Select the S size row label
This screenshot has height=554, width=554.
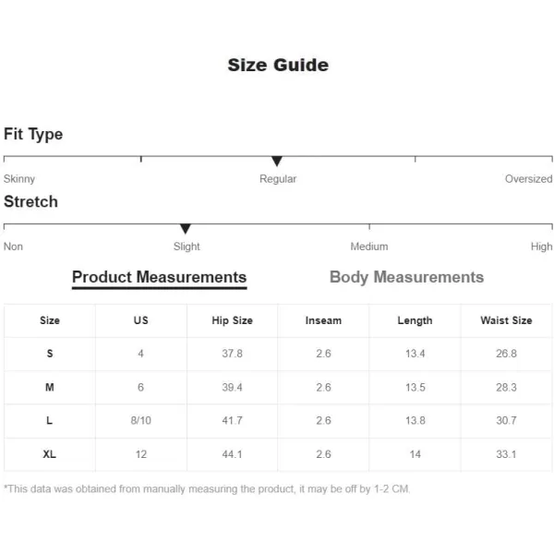tap(50, 354)
